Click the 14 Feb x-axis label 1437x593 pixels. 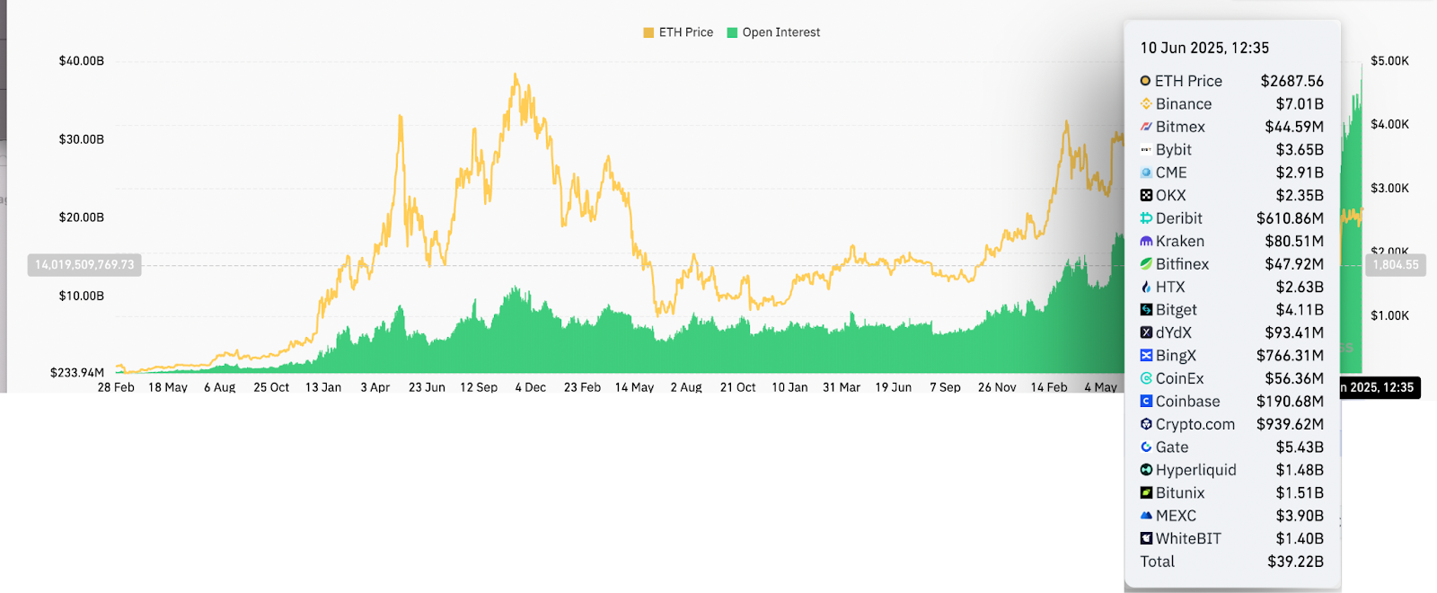coord(1049,387)
